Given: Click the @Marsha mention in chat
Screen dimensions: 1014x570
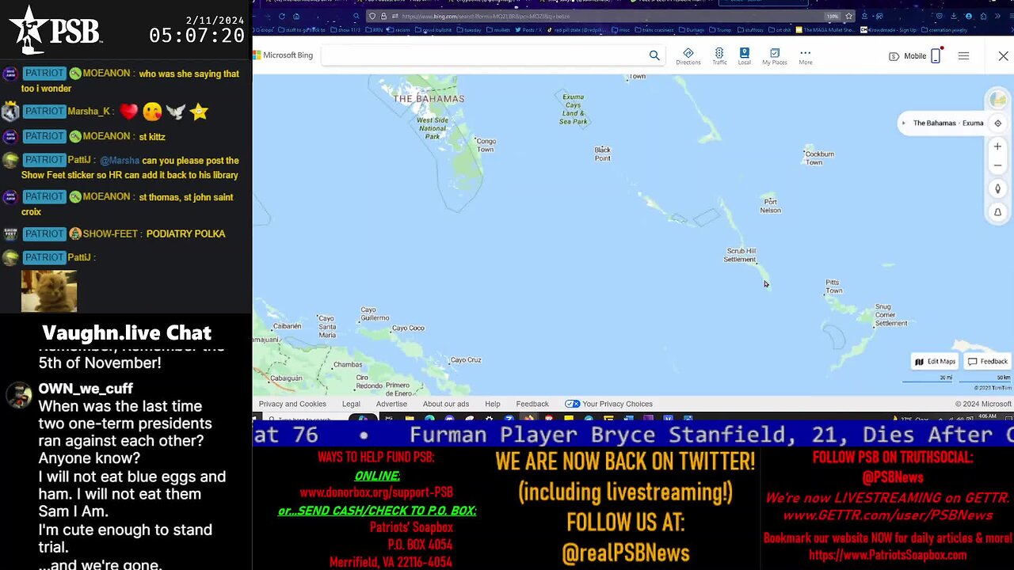Looking at the screenshot, I should 120,161.
